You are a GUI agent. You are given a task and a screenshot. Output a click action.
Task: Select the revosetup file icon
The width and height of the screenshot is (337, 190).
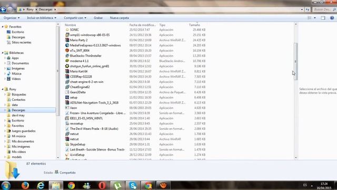coord(67,123)
